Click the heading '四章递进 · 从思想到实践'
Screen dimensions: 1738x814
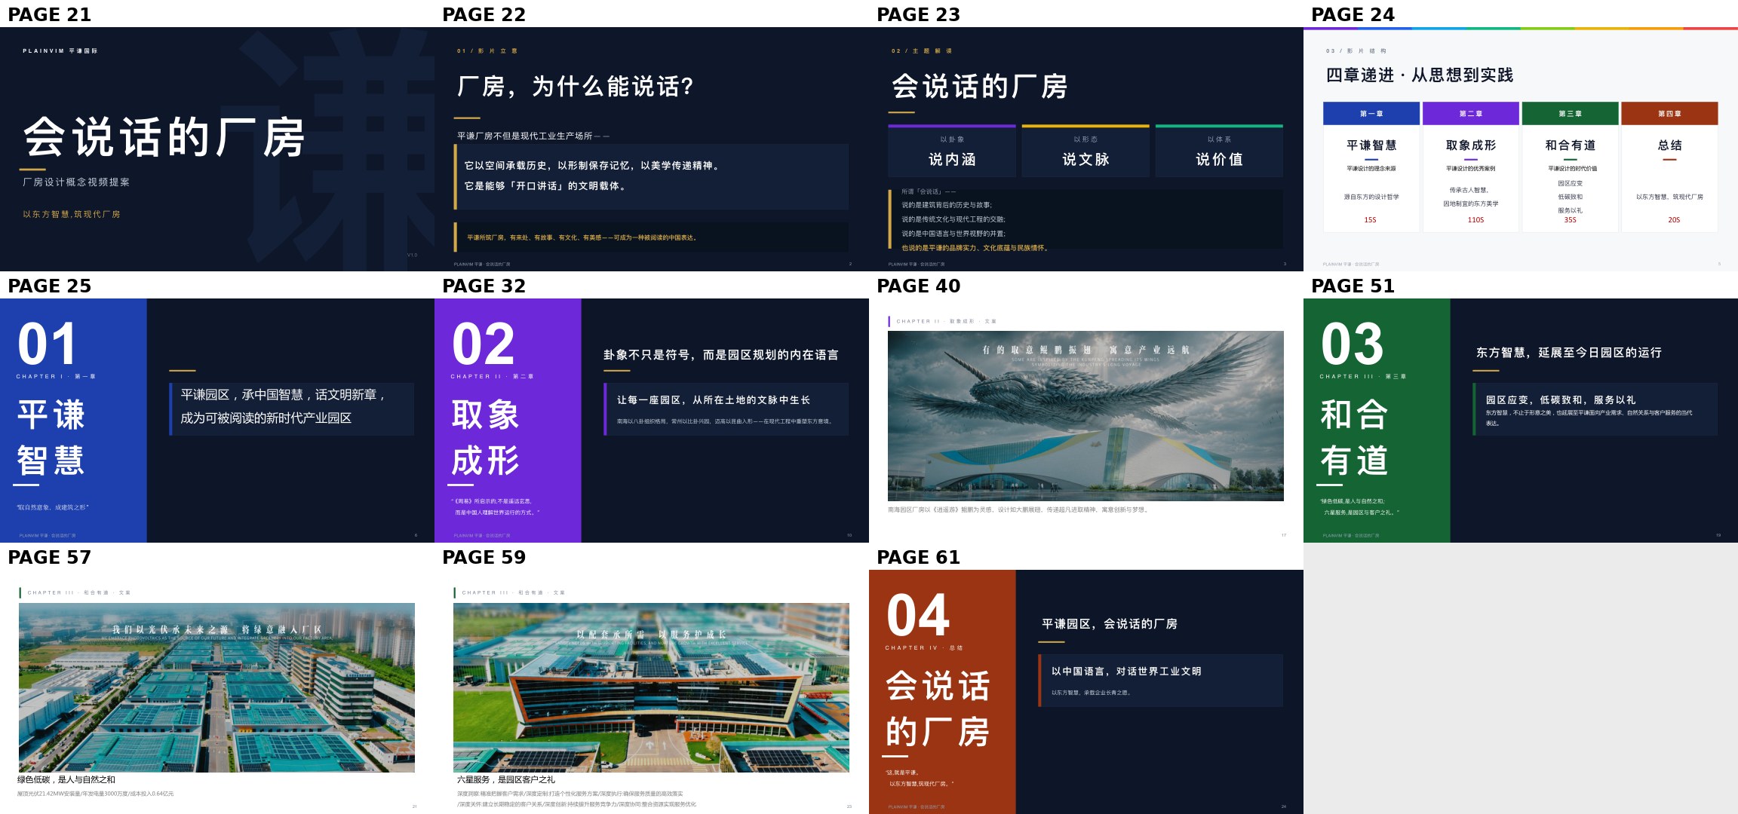coord(1420,75)
